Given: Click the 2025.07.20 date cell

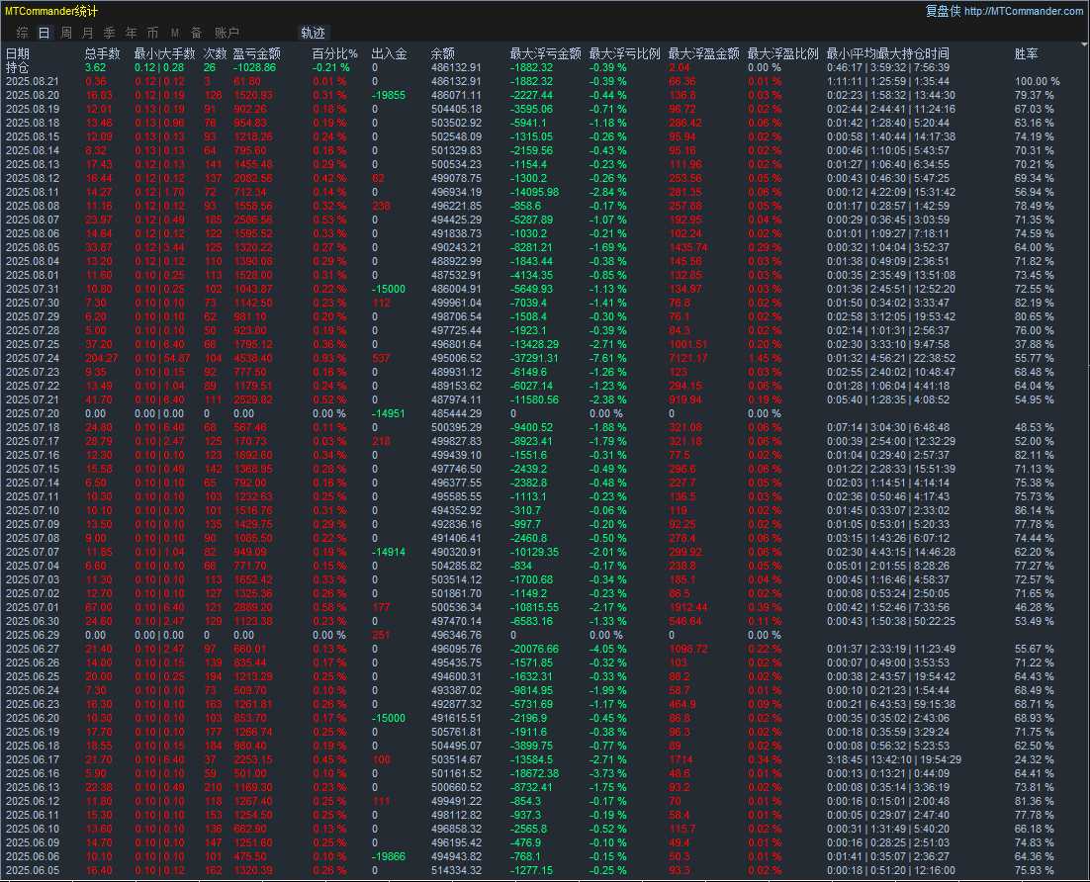Looking at the screenshot, I should (32, 413).
